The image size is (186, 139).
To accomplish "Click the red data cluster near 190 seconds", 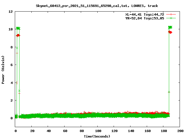I will pyautogui.click(x=170, y=32).
